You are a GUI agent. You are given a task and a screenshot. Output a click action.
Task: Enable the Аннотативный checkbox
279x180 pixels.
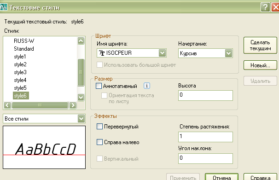pyautogui.click(x=99, y=86)
